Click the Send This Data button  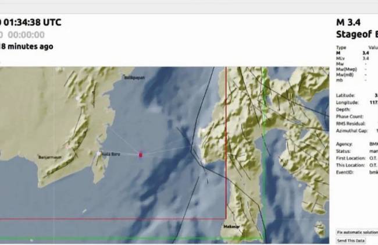click(351, 240)
